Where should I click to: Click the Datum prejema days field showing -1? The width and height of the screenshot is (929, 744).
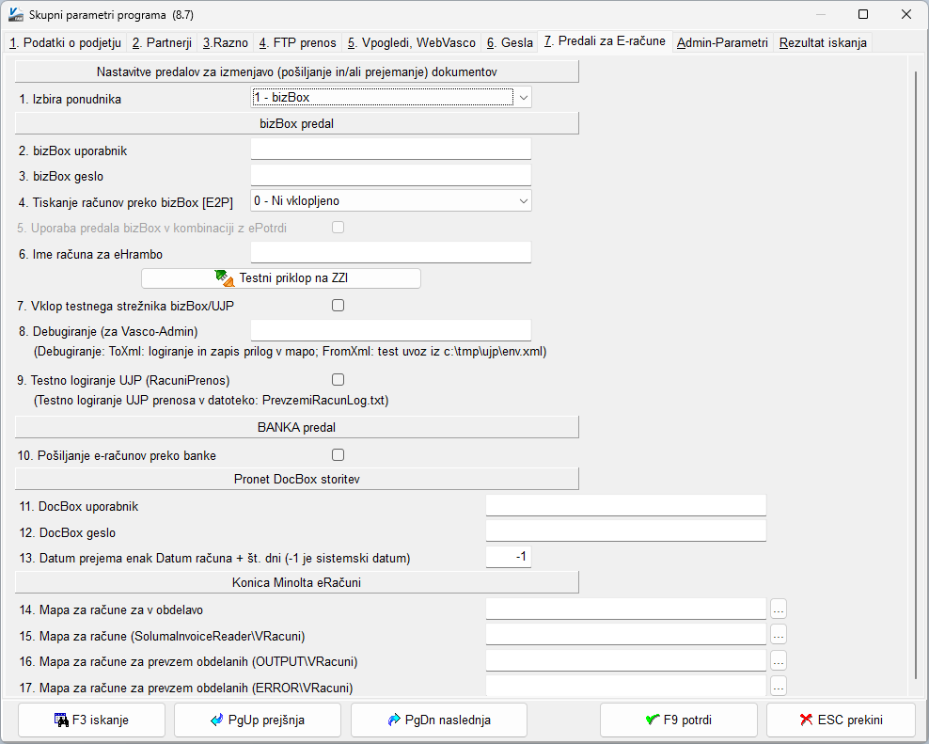[509, 557]
